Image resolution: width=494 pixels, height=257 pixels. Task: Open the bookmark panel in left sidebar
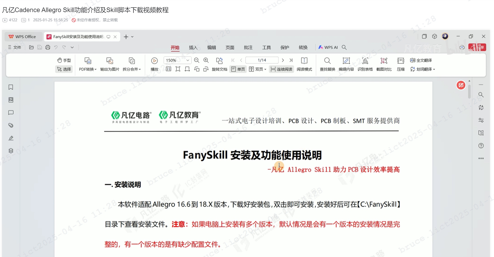point(11,87)
